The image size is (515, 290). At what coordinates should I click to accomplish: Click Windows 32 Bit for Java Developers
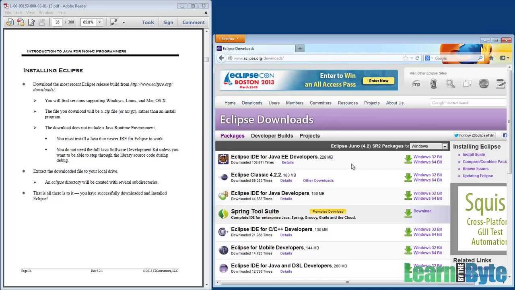click(428, 193)
